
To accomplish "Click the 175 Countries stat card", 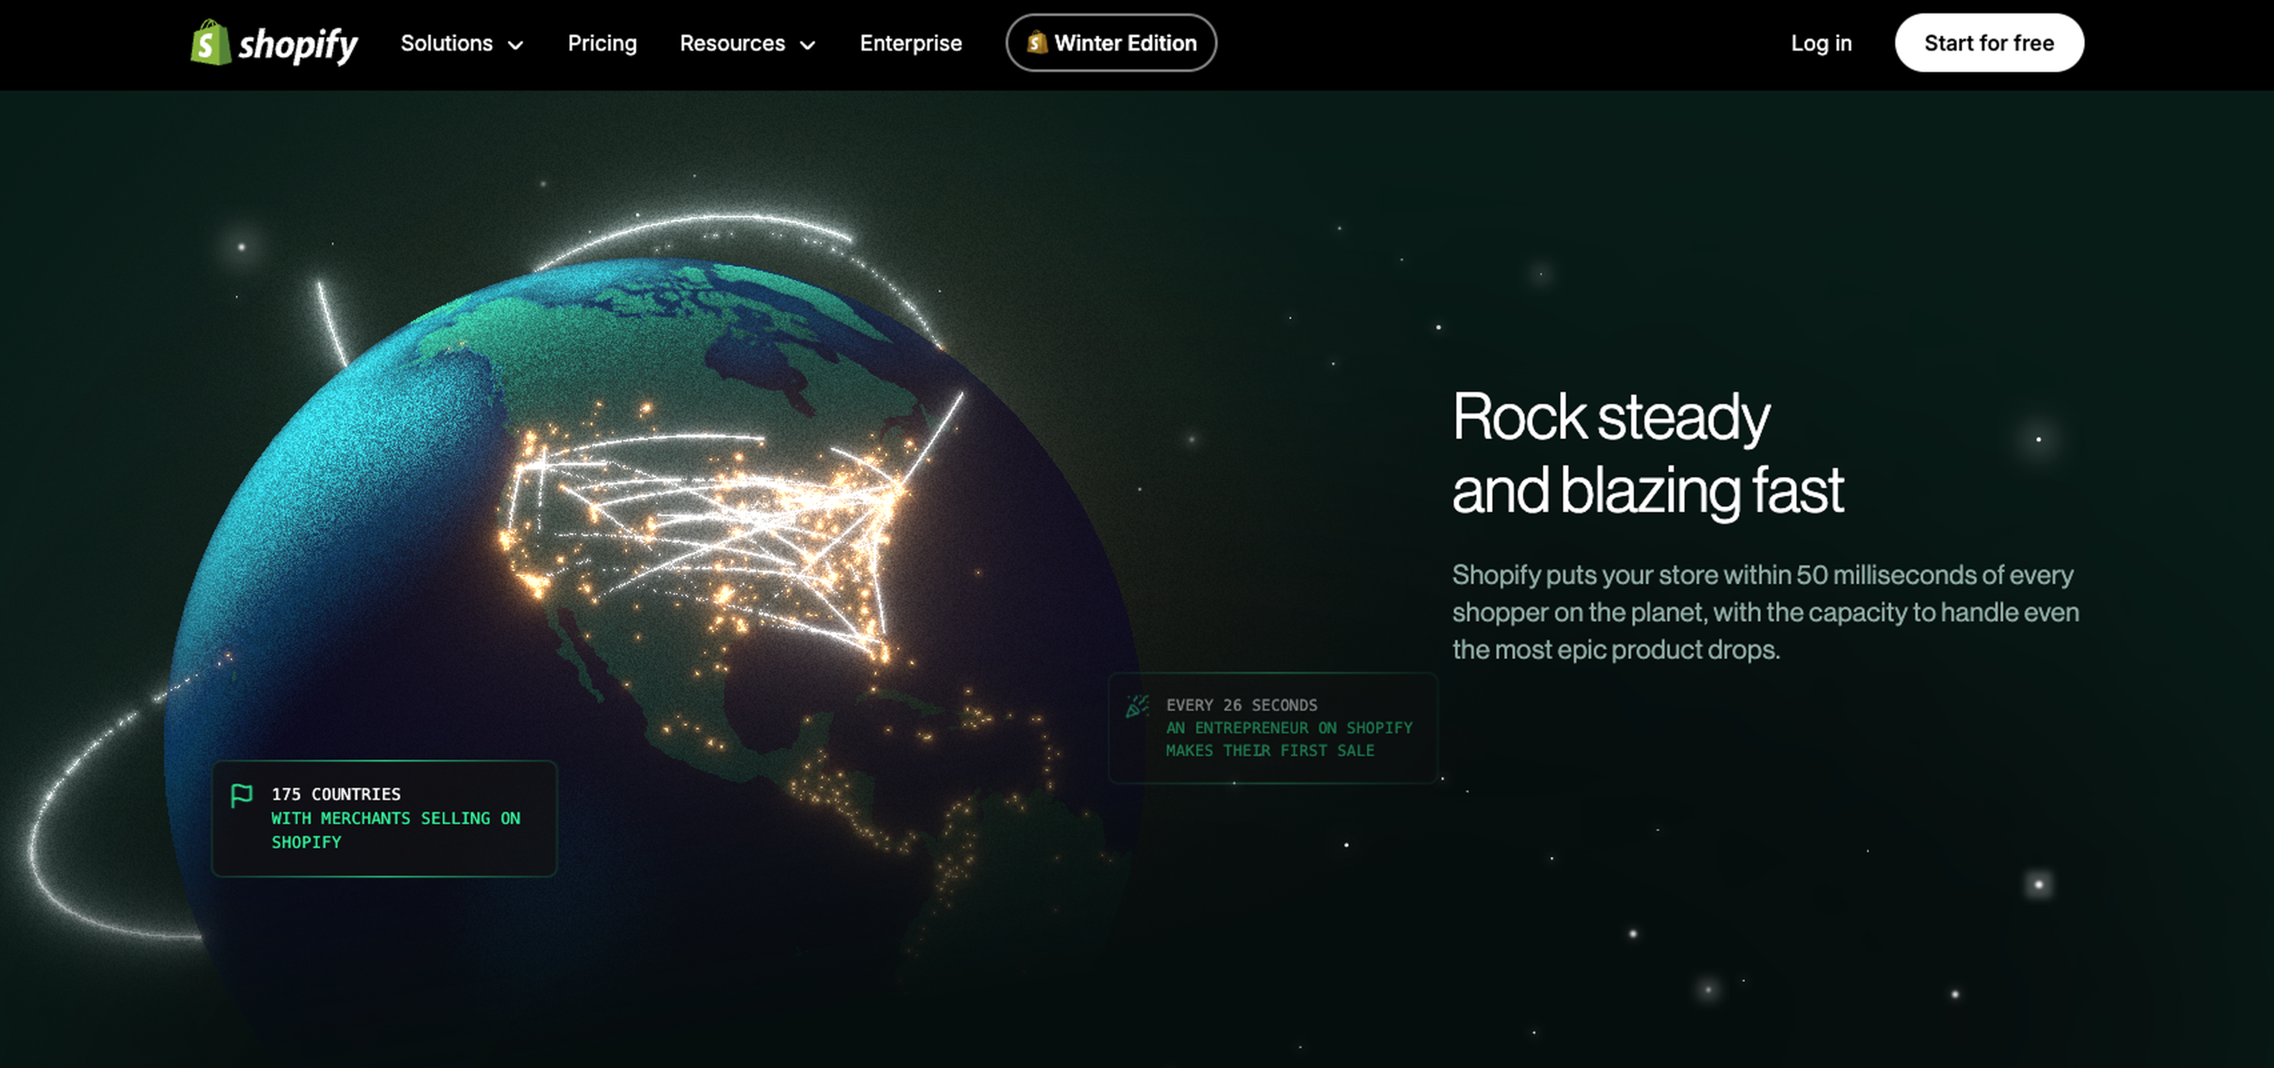I will [x=384, y=818].
